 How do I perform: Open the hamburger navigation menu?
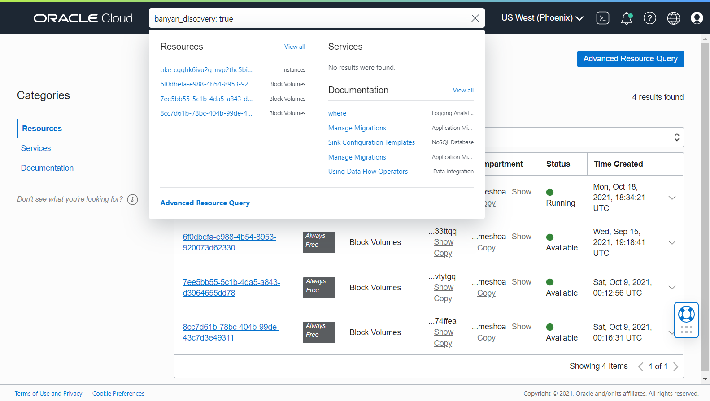(13, 18)
